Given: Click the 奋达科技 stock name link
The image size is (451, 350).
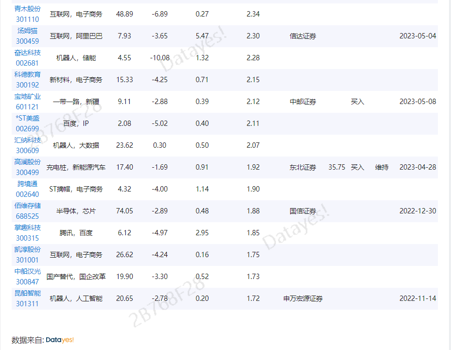Looking at the screenshot, I should (28, 52).
